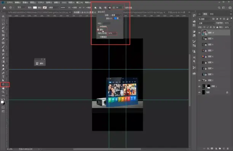Click the add layer style fx icon
The width and height of the screenshot is (233, 151).
[x=208, y=148]
